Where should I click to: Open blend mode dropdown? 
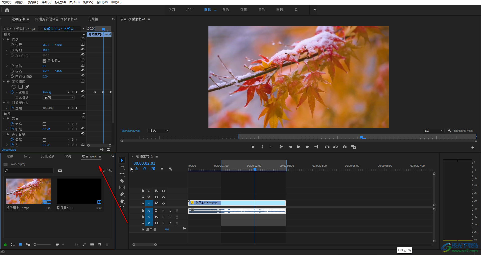click(x=59, y=98)
